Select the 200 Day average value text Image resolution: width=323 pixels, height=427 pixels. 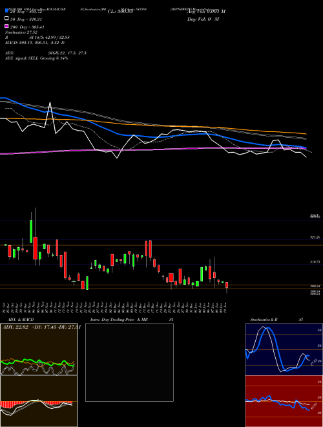click(27, 27)
